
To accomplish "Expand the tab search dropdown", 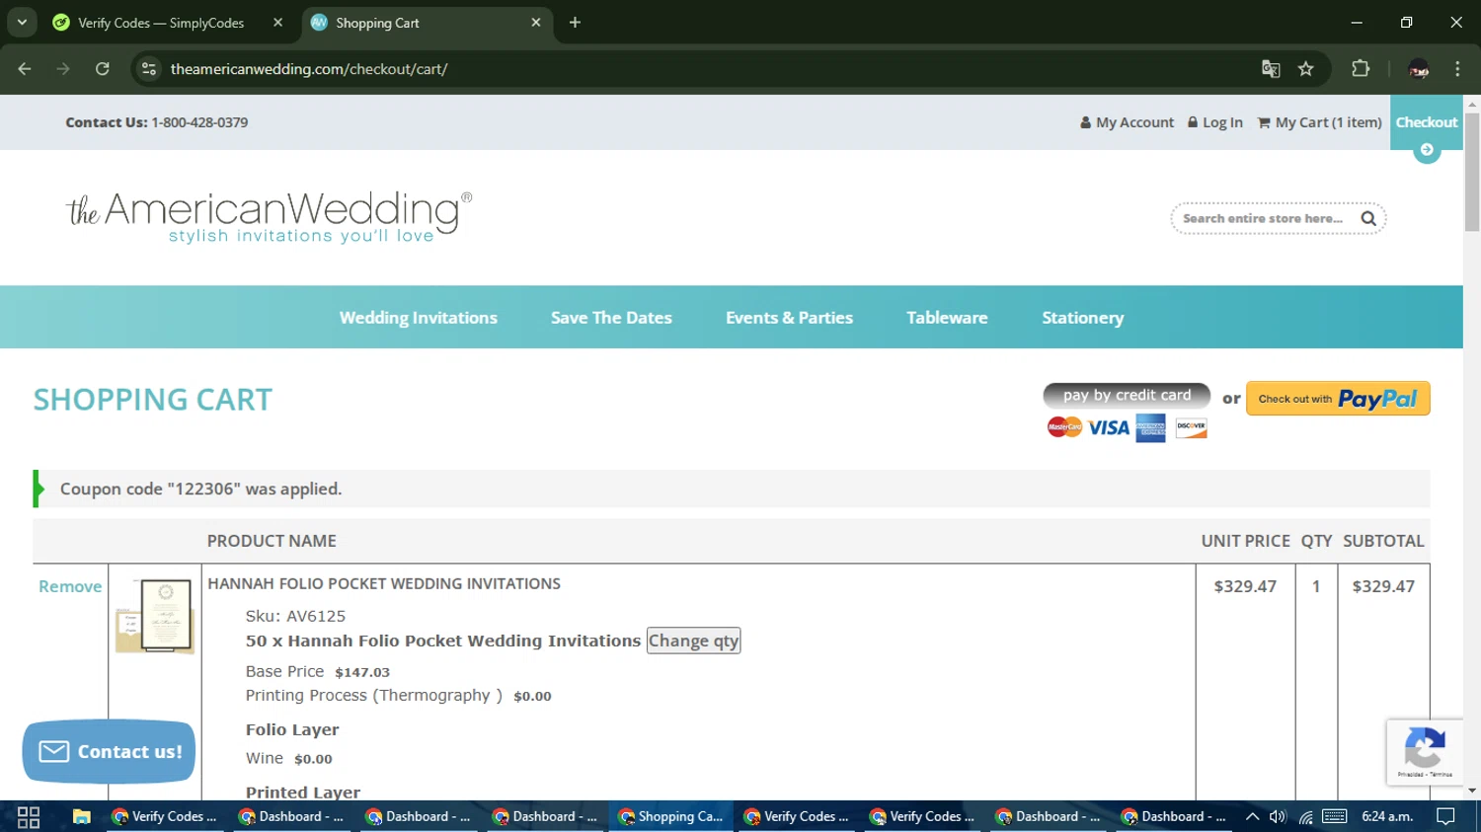I will point(22,23).
